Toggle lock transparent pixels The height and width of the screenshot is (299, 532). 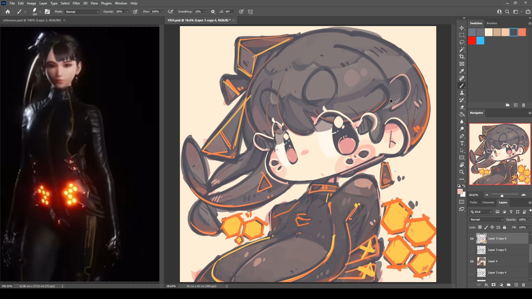pyautogui.click(x=480, y=227)
